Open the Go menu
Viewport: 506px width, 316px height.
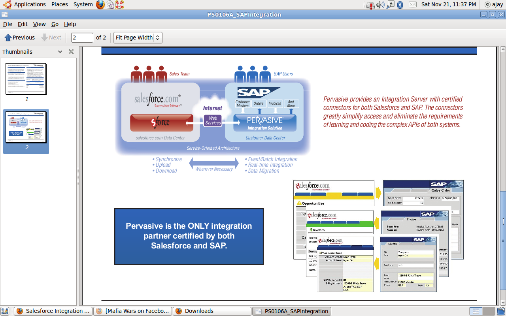point(55,24)
